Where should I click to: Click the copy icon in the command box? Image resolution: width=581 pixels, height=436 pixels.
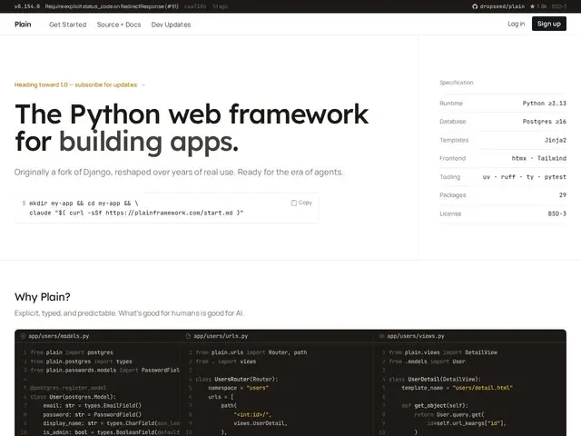tap(294, 203)
